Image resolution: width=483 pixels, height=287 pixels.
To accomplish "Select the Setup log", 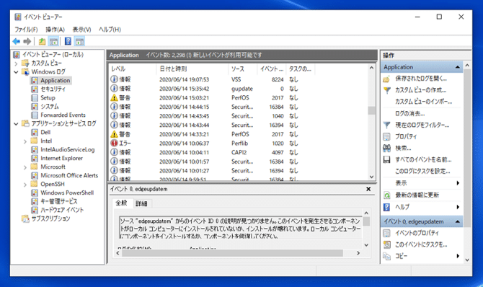I will 48,98.
